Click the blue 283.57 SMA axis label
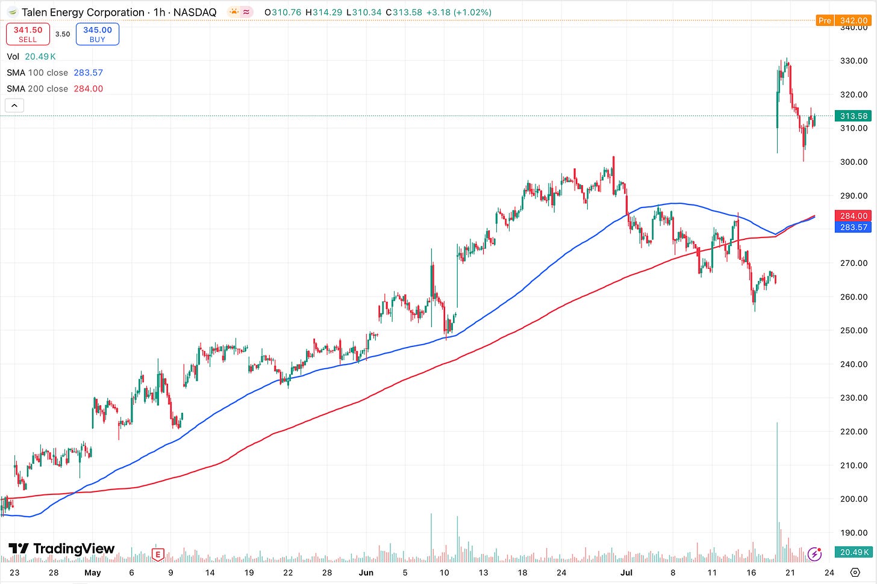This screenshot has width=877, height=584. [x=854, y=227]
